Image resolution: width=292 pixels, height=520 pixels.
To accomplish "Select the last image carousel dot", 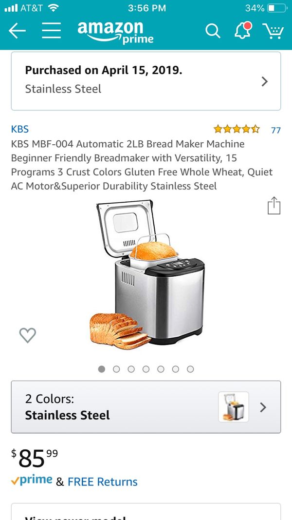I will (x=190, y=369).
